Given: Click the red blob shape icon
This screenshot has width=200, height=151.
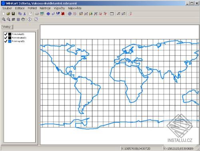Looking at the screenshot, I should [x=63, y=14].
